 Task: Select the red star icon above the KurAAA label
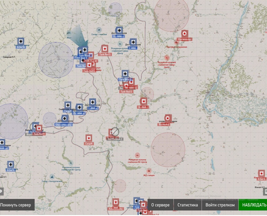144,101
